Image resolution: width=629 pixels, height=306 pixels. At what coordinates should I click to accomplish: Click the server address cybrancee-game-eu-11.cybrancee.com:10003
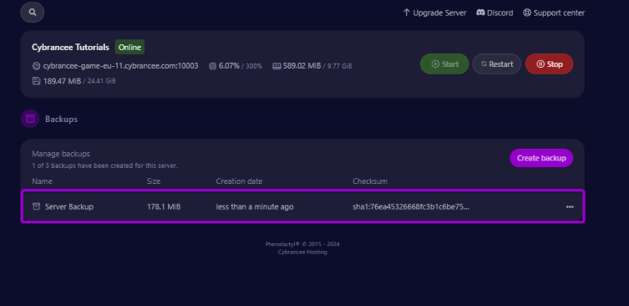point(120,65)
